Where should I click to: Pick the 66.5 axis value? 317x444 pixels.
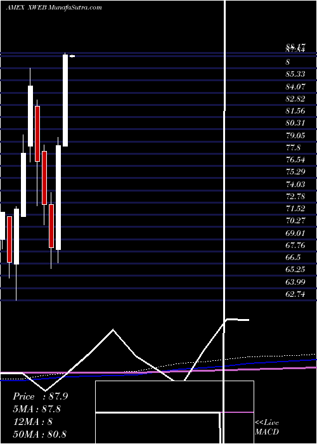pyautogui.click(x=293, y=258)
